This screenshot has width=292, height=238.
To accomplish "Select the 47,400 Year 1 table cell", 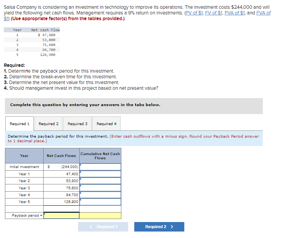I will tap(61, 174).
